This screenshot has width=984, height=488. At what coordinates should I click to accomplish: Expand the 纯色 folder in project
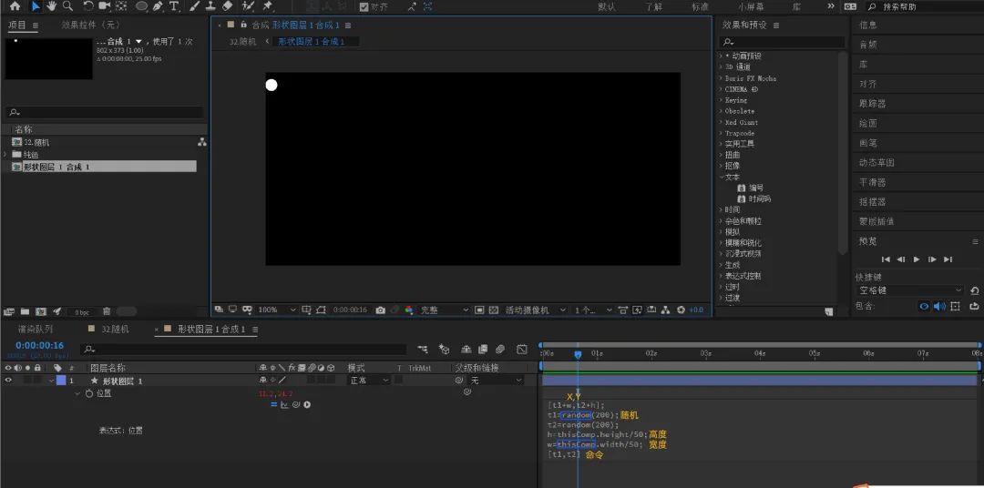pyautogui.click(x=5, y=154)
